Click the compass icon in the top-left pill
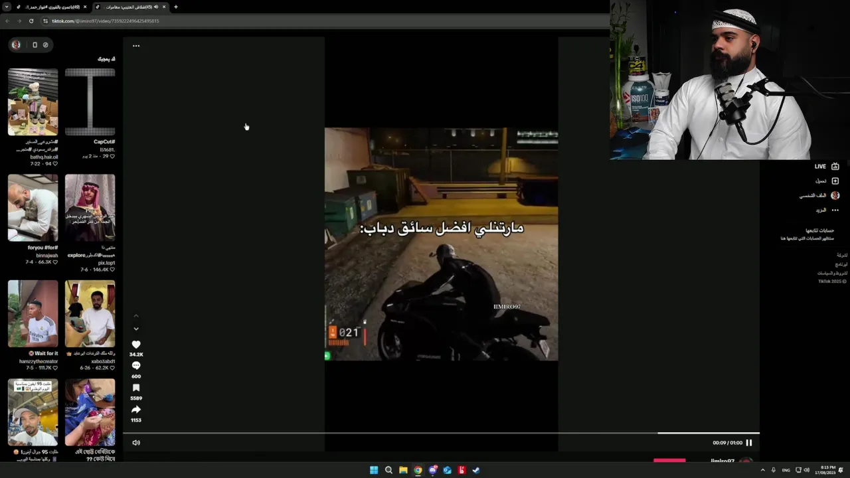The height and width of the screenshot is (478, 850). pos(45,45)
